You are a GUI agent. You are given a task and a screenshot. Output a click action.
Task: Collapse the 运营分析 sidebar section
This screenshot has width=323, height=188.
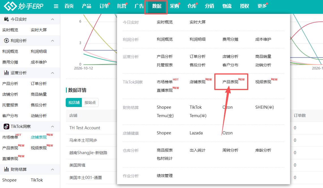click(x=53, y=73)
